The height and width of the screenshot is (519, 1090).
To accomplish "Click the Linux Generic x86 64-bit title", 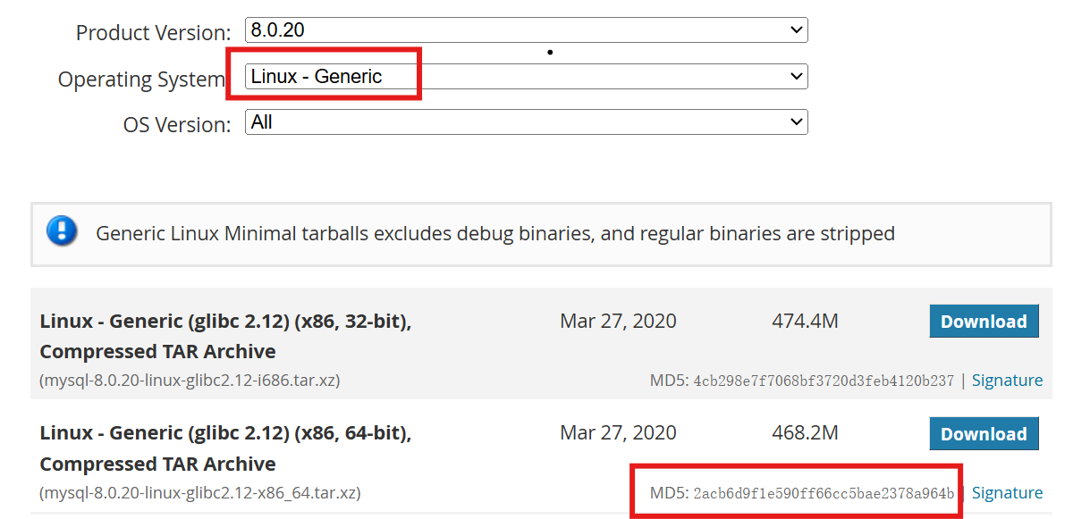I will (225, 448).
